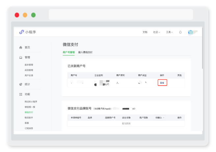This screenshot has width=216, height=152.
Task: Click the 申请单编号 column header
Action: tap(76, 117)
